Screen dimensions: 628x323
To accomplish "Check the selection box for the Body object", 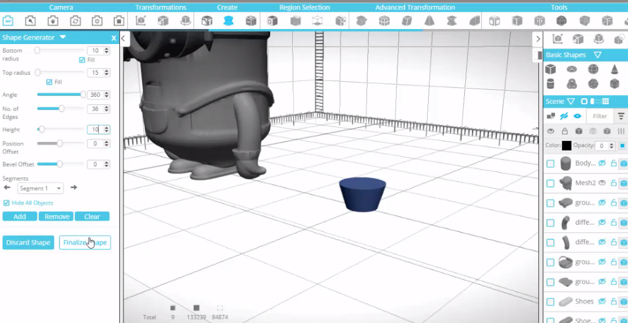I will point(550,163).
